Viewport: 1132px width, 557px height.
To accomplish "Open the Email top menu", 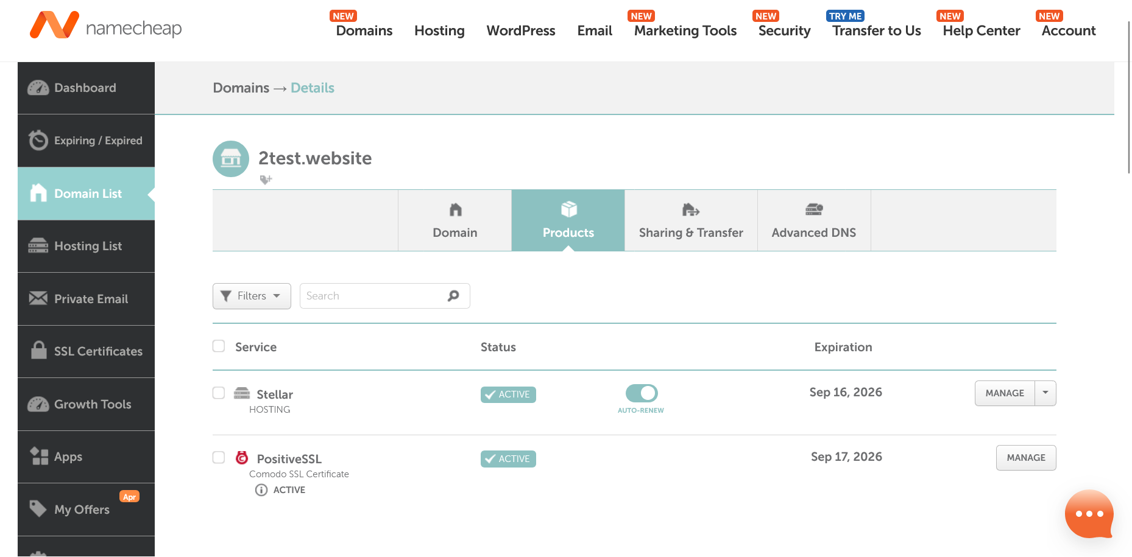I will pyautogui.click(x=595, y=30).
